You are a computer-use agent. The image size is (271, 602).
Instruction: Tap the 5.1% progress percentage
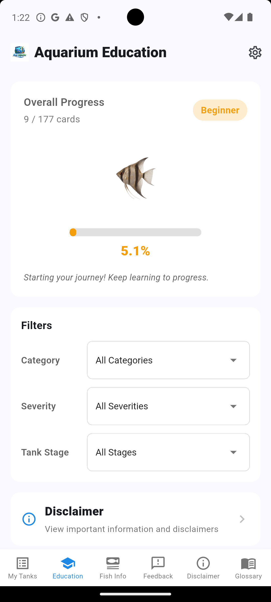click(x=135, y=251)
